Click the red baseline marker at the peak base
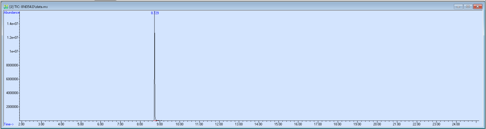The width and height of the screenshot is (486, 129). click(x=156, y=121)
